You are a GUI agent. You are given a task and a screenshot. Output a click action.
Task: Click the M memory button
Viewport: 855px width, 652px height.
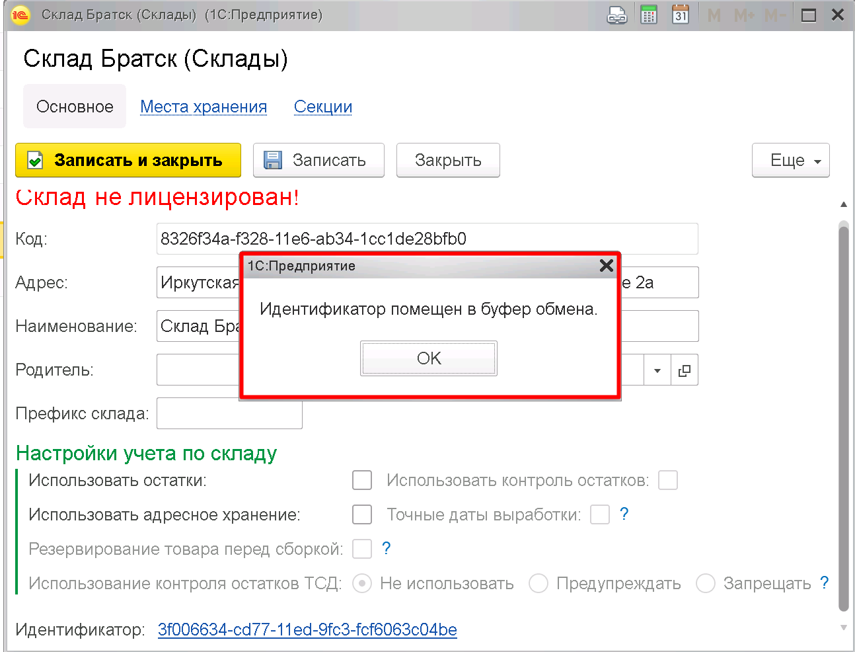point(714,15)
